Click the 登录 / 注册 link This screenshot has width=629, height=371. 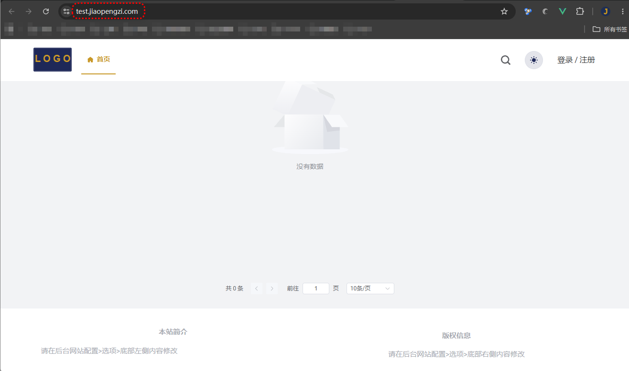pos(576,60)
